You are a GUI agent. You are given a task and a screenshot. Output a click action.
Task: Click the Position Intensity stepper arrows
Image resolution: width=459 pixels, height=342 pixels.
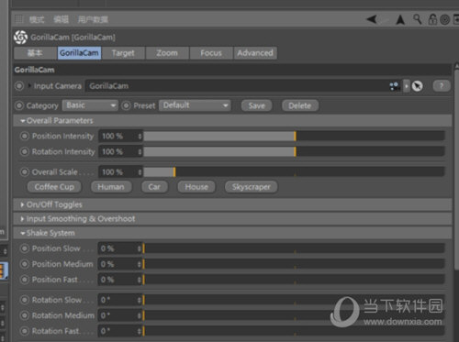pyautogui.click(x=140, y=137)
